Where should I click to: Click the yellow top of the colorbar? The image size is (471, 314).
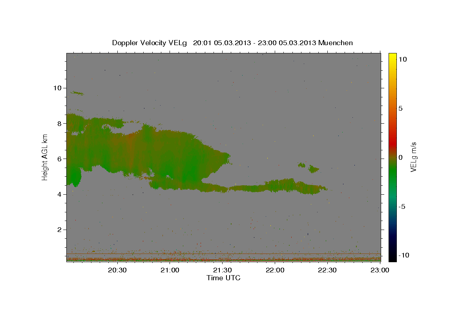(x=392, y=57)
